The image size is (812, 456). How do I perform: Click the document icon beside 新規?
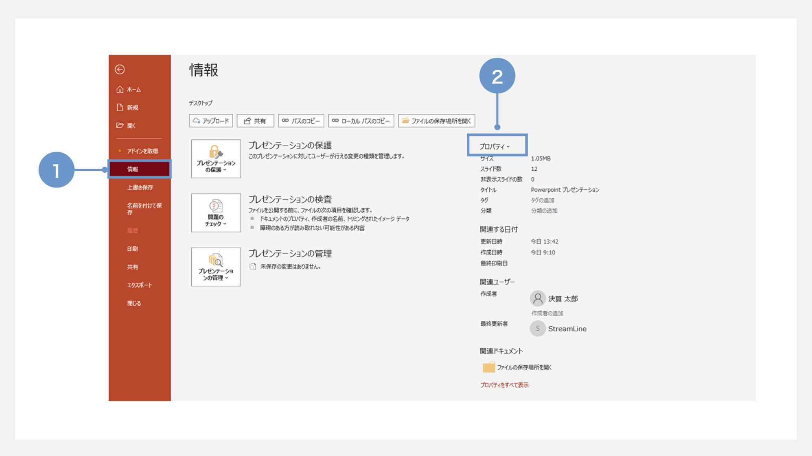[x=120, y=107]
